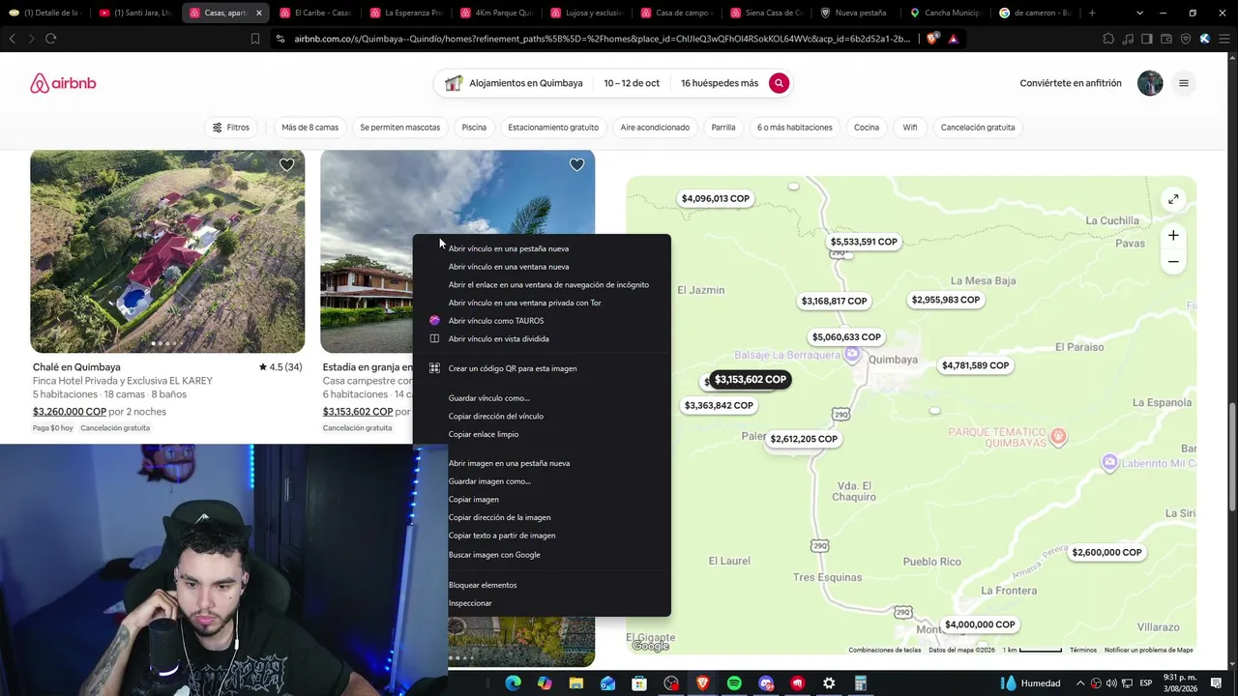Open the Chalé en Quimbaya listing photo
Viewport: 1238px width, 696px height.
tap(167, 251)
